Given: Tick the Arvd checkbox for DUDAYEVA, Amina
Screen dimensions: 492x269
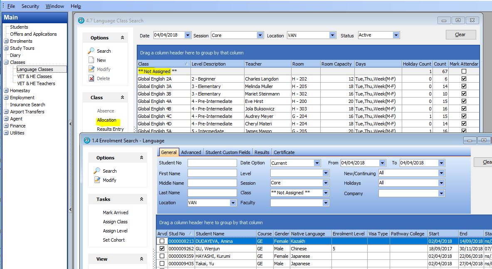Looking at the screenshot, I should point(162,241).
